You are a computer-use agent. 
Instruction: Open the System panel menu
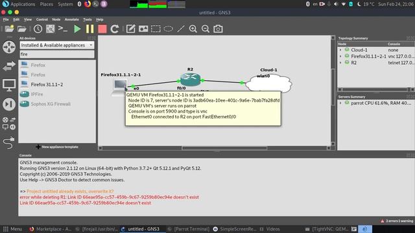pyautogui.click(x=65, y=5)
